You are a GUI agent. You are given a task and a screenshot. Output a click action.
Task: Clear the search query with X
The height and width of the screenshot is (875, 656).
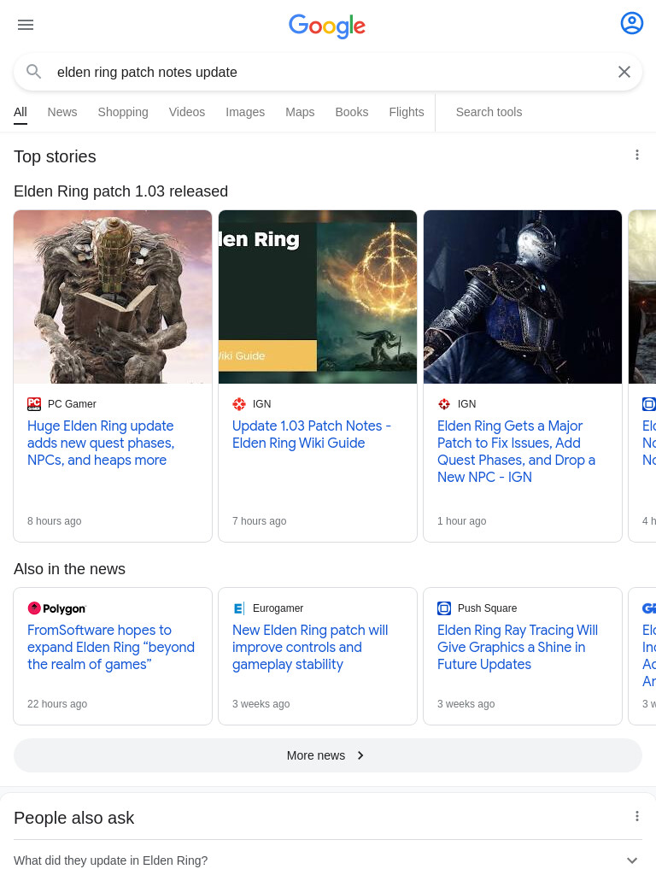[x=624, y=72]
